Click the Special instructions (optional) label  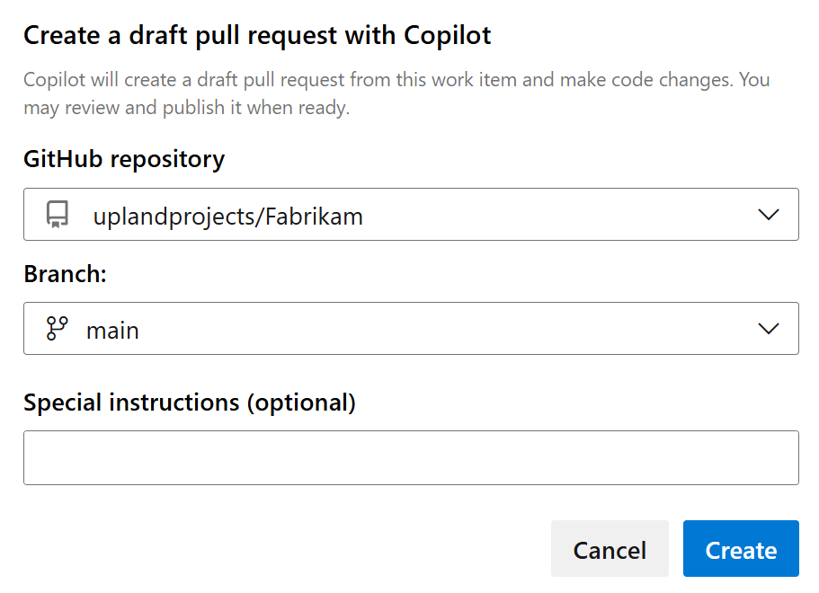point(190,402)
